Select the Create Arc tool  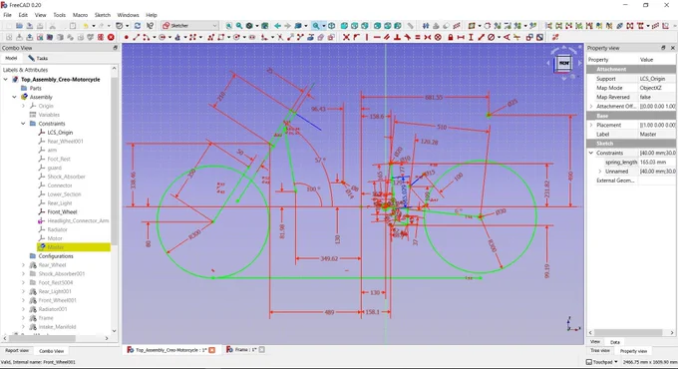[x=146, y=37]
